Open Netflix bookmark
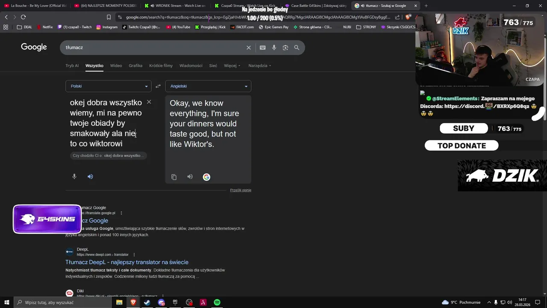 click(x=45, y=27)
